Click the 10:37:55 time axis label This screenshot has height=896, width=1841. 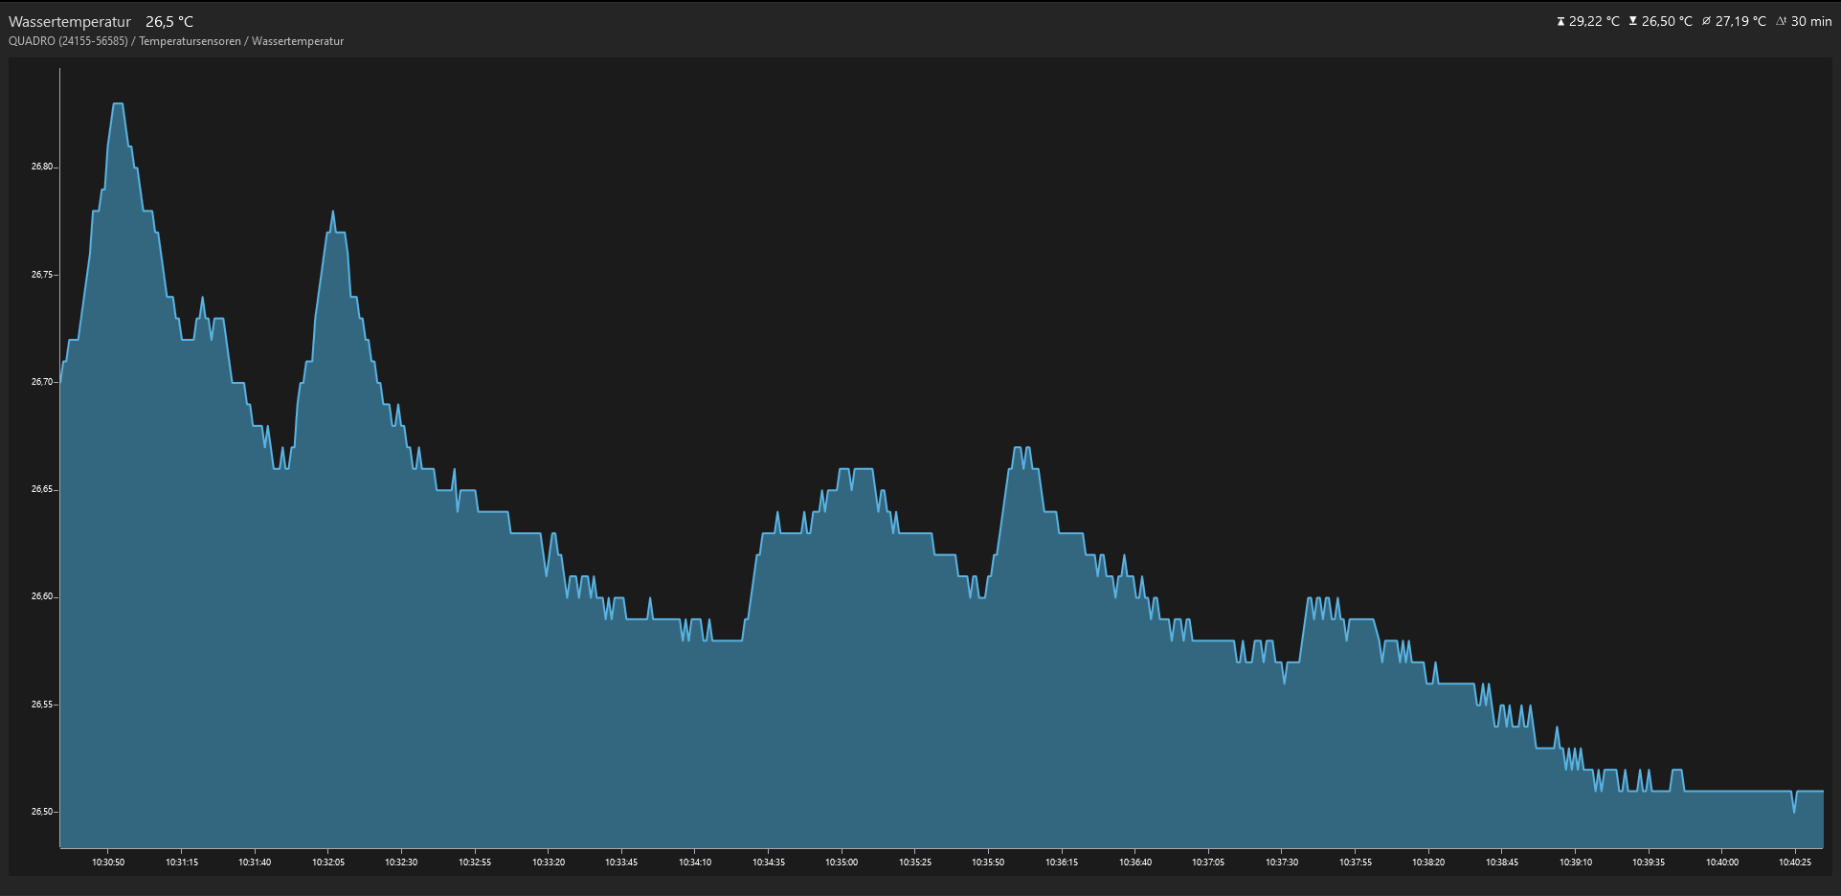coord(1356,862)
